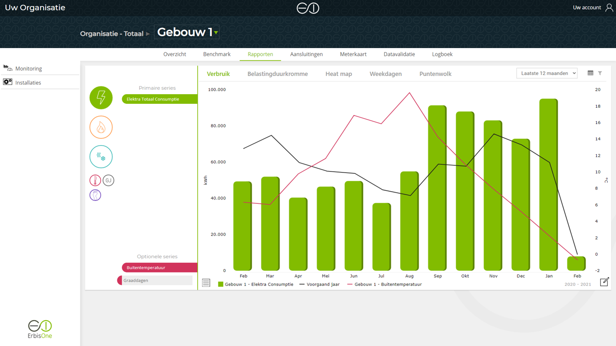The height and width of the screenshot is (346, 616).
Task: Expand the Gebouw 1 building selector arrow
Action: (x=216, y=33)
